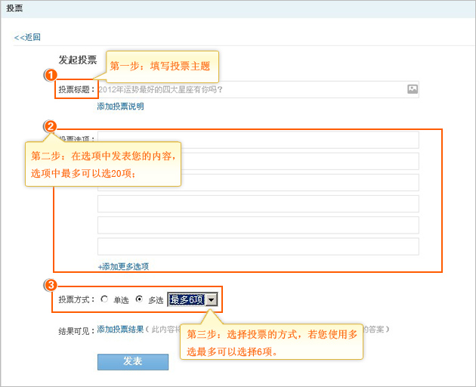Viewport: 476px width, 387px height.
Task: Click the orange step 1 badge
Action: tap(51, 75)
